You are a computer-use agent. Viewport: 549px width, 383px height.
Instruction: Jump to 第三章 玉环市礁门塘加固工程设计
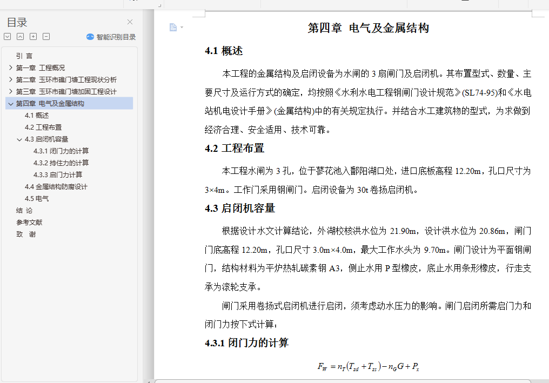[66, 91]
